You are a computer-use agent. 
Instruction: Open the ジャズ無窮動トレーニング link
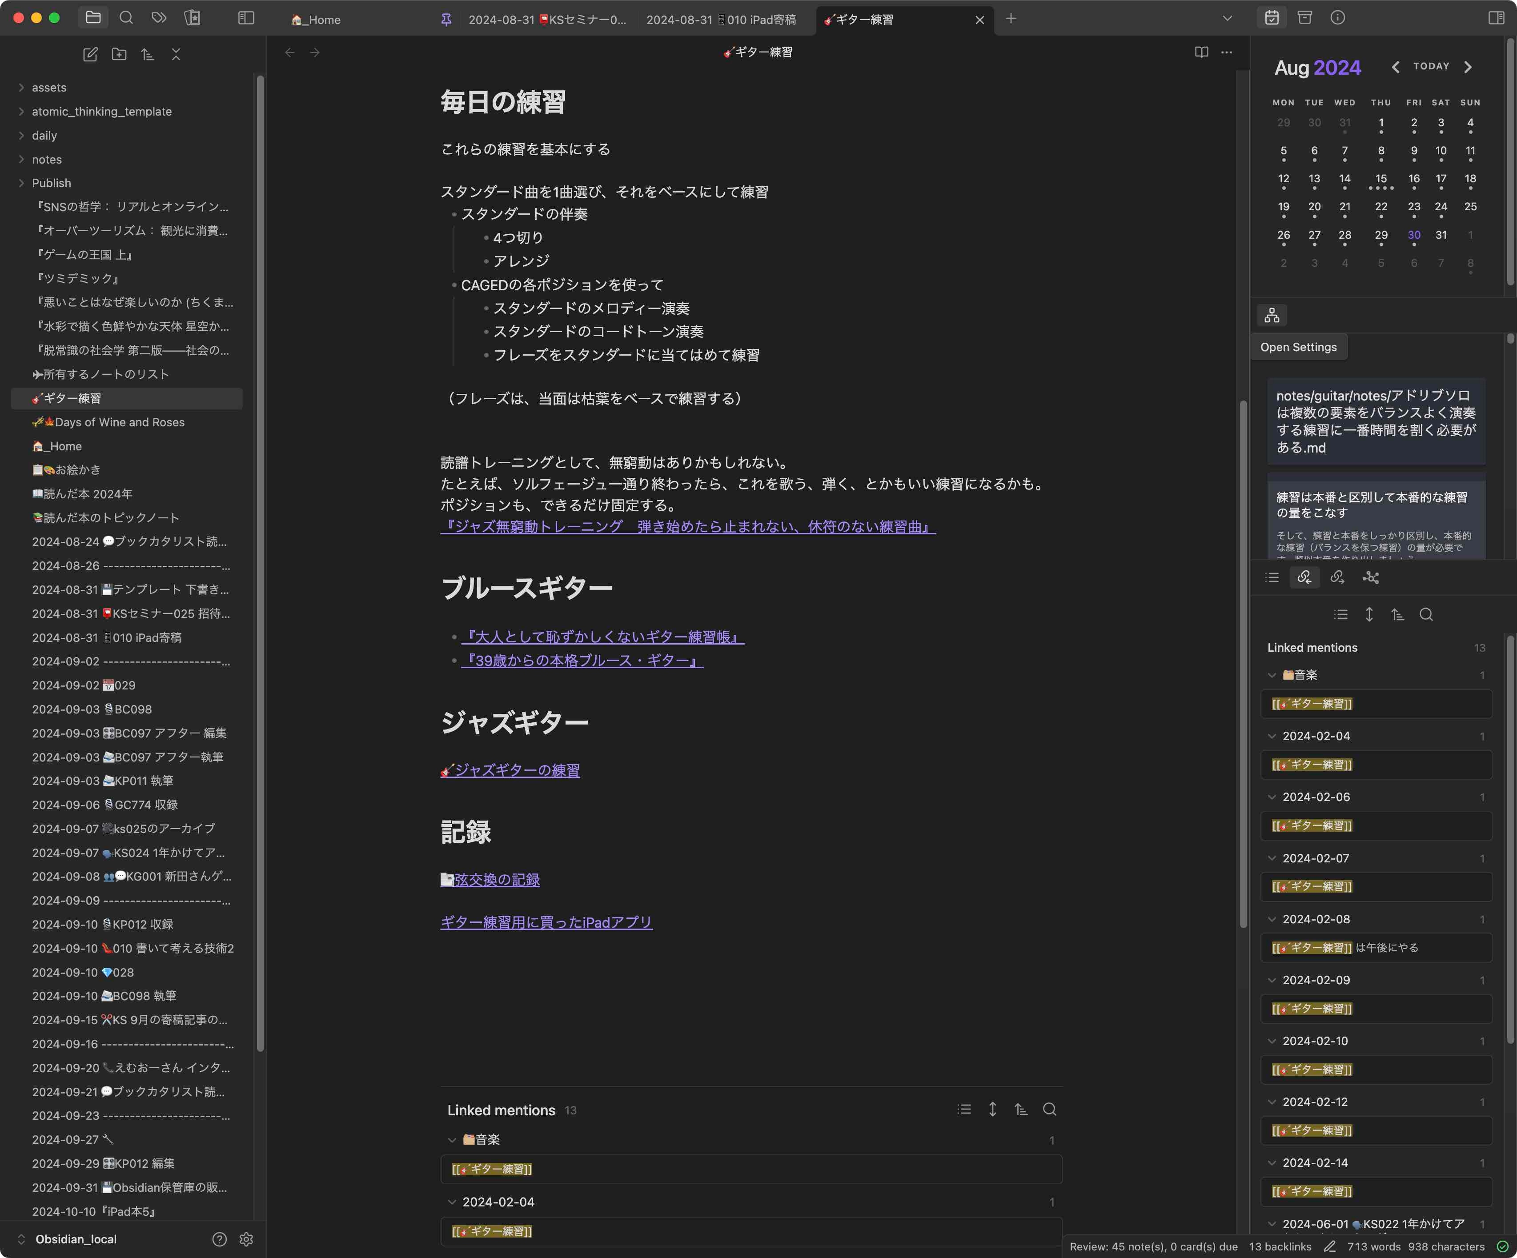[688, 526]
